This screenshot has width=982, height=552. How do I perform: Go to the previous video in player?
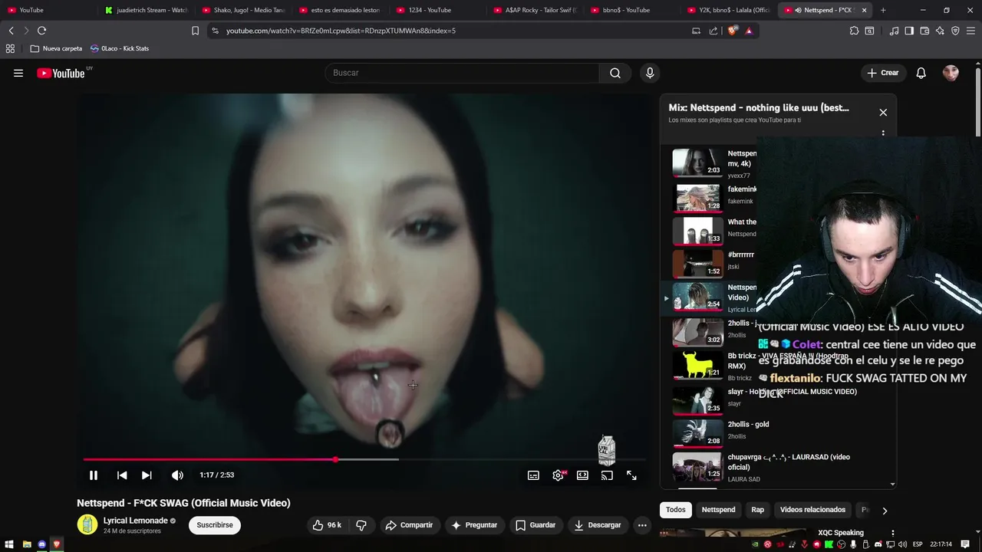[122, 475]
